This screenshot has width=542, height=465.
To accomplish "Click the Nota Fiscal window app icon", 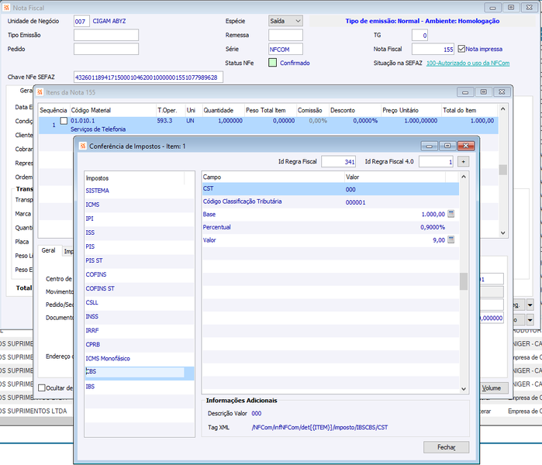I will (x=6, y=7).
